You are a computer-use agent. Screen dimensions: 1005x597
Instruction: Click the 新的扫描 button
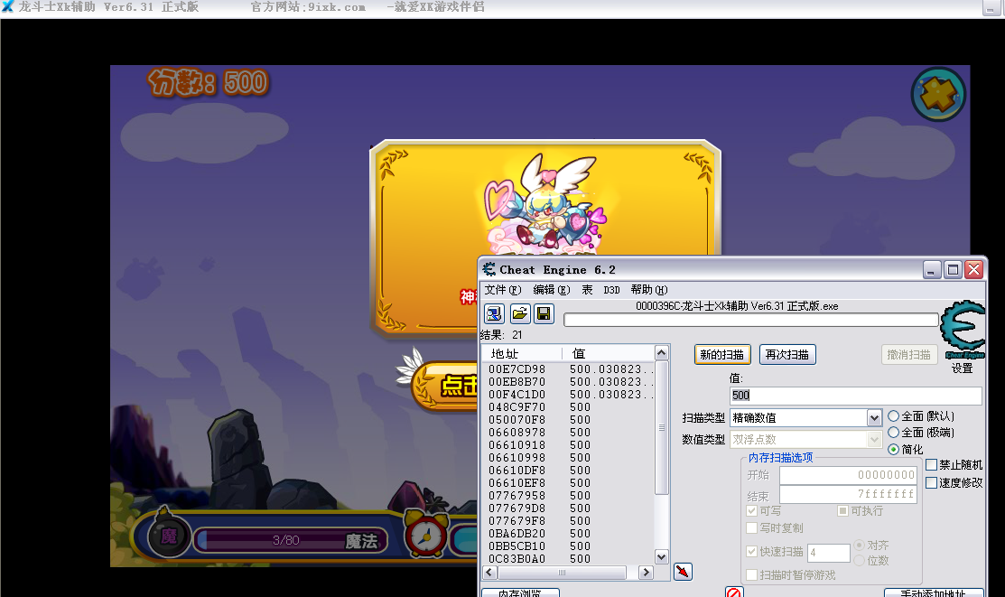[722, 355]
